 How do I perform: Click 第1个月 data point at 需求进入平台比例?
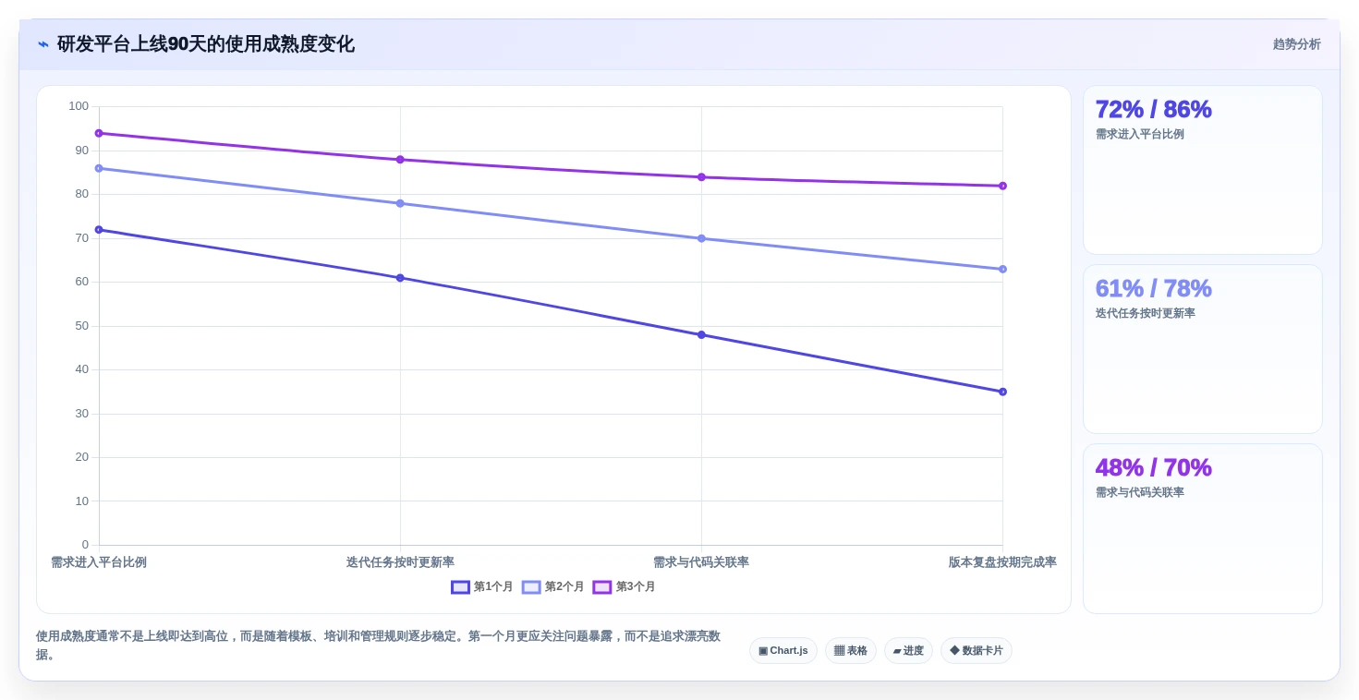(99, 230)
